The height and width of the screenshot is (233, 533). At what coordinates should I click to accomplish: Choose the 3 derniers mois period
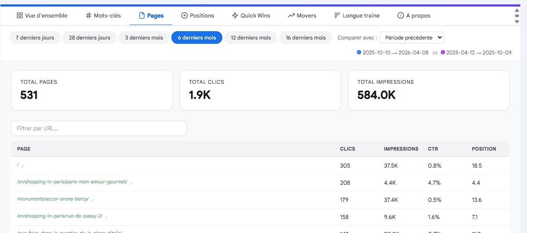[144, 38]
